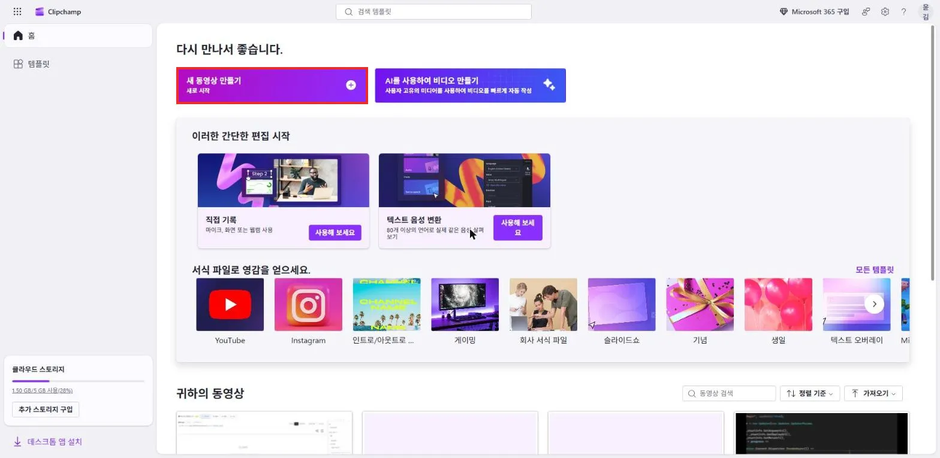940x458 pixels.
Task: Click the cloud storage progress bar
Action: (x=78, y=381)
